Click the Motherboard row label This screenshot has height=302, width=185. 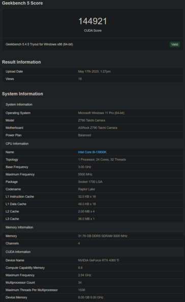pos(14,128)
